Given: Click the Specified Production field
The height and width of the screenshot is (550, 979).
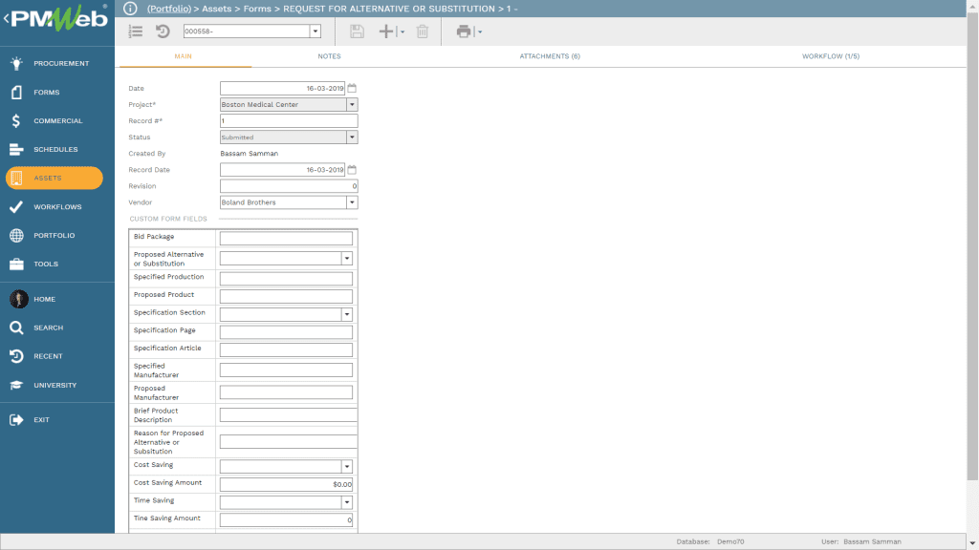Looking at the screenshot, I should 286,279.
